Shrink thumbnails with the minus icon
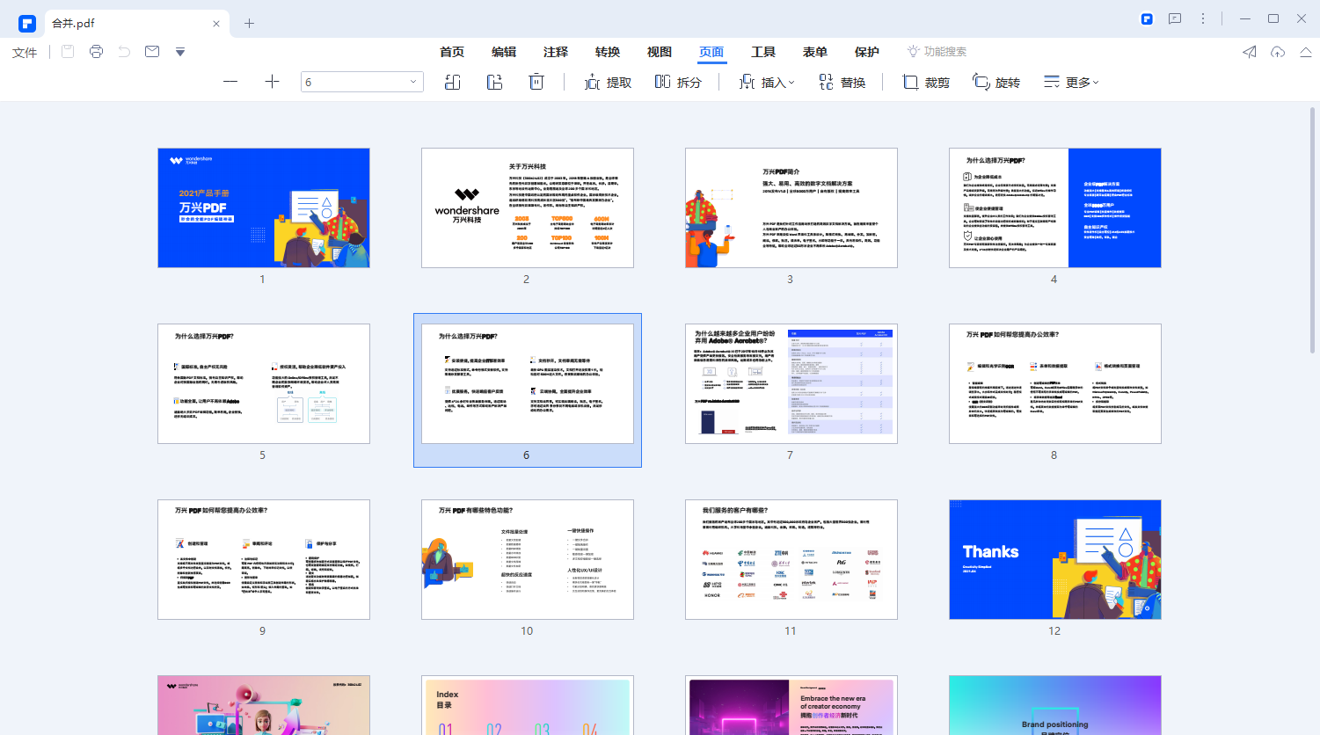Image resolution: width=1320 pixels, height=735 pixels. click(230, 82)
